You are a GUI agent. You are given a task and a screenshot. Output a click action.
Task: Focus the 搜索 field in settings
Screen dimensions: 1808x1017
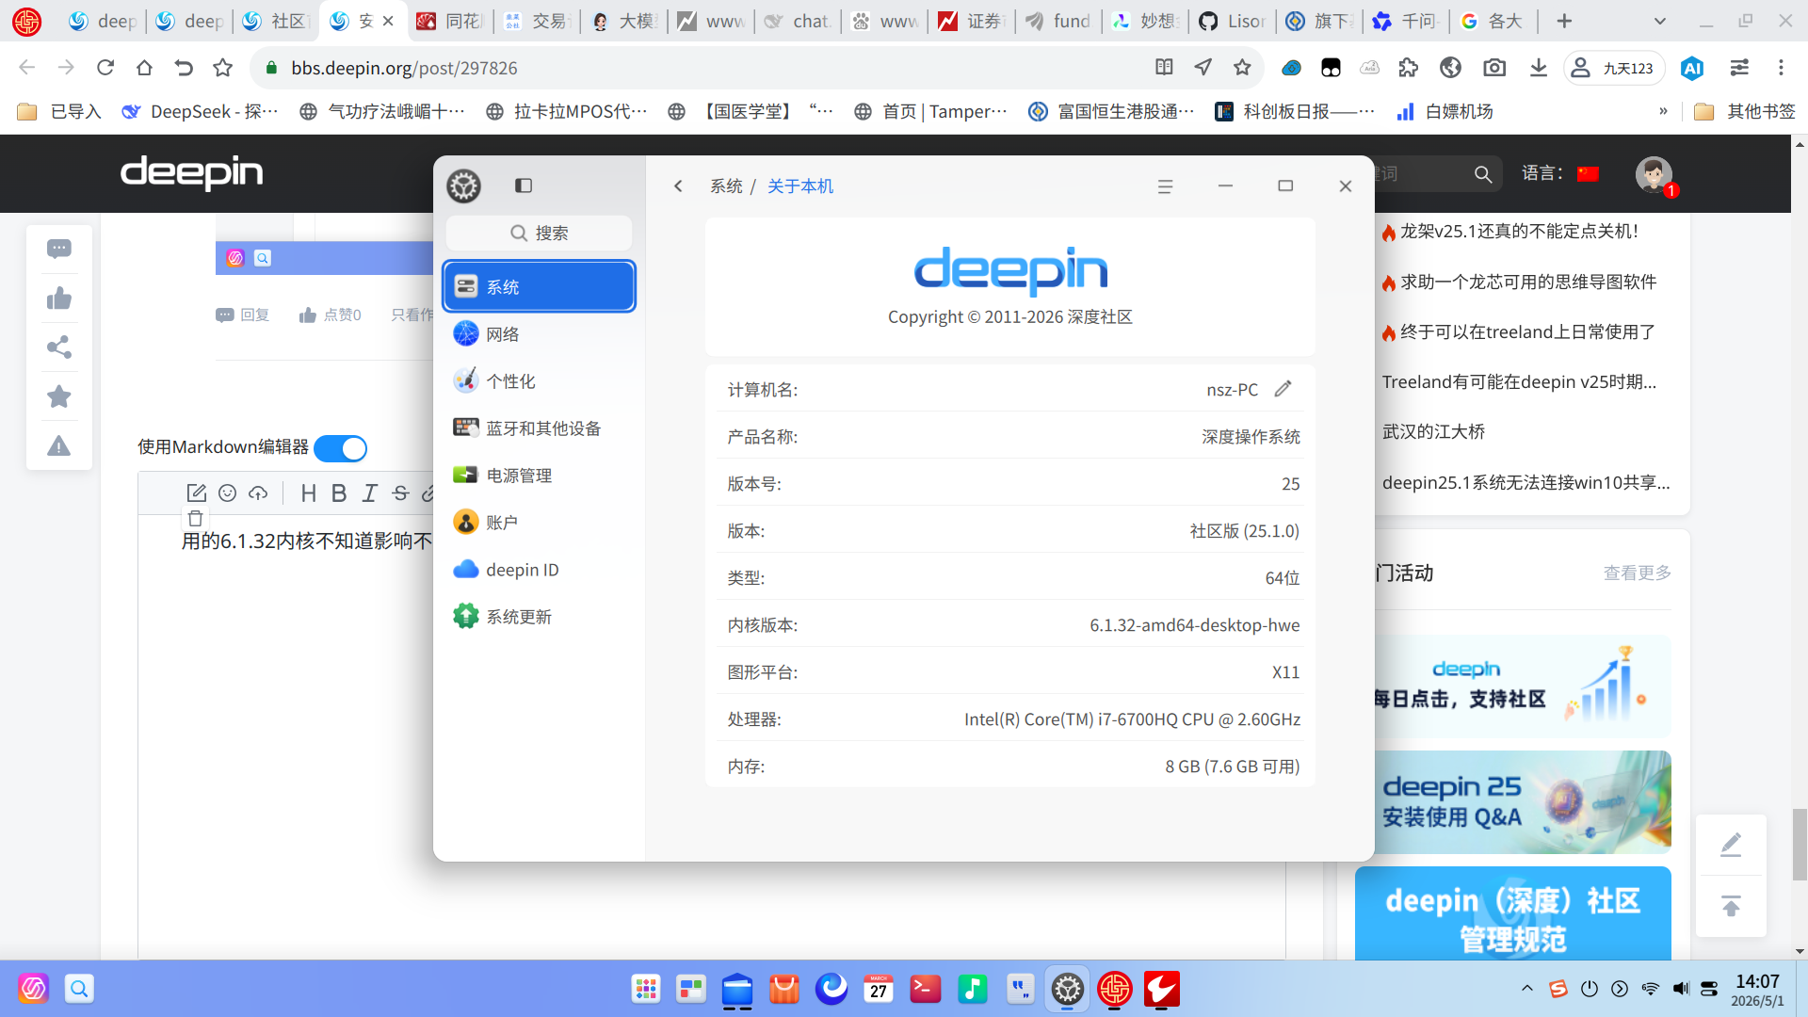(x=539, y=233)
